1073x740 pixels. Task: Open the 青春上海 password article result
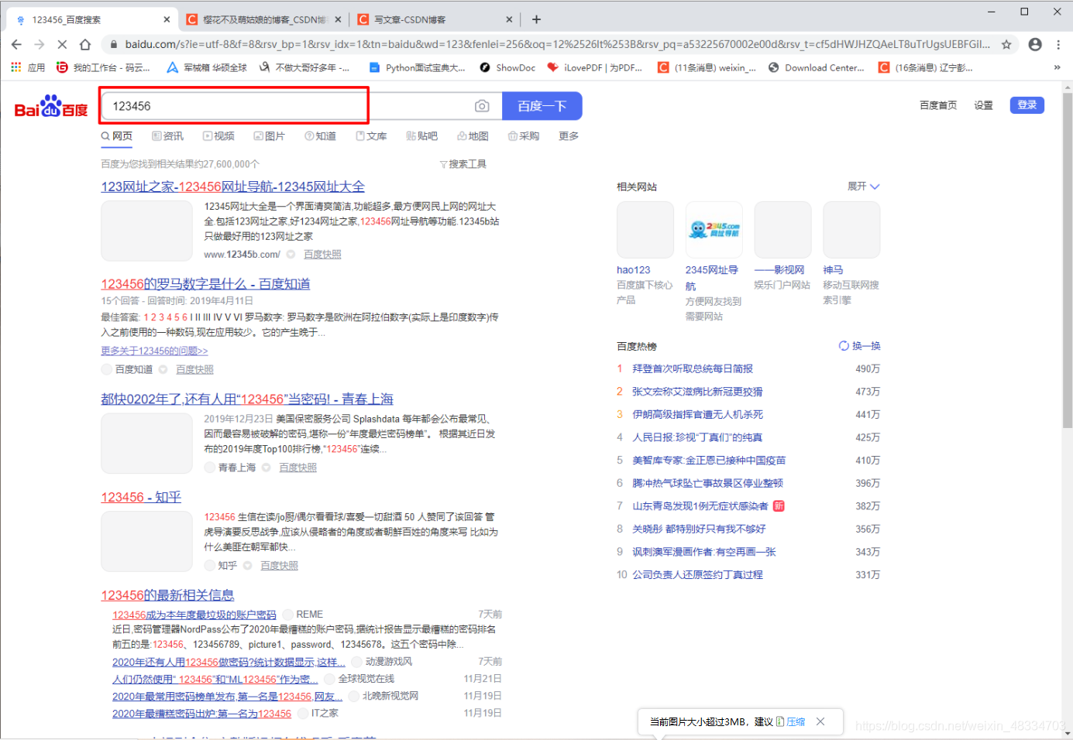[x=247, y=399]
